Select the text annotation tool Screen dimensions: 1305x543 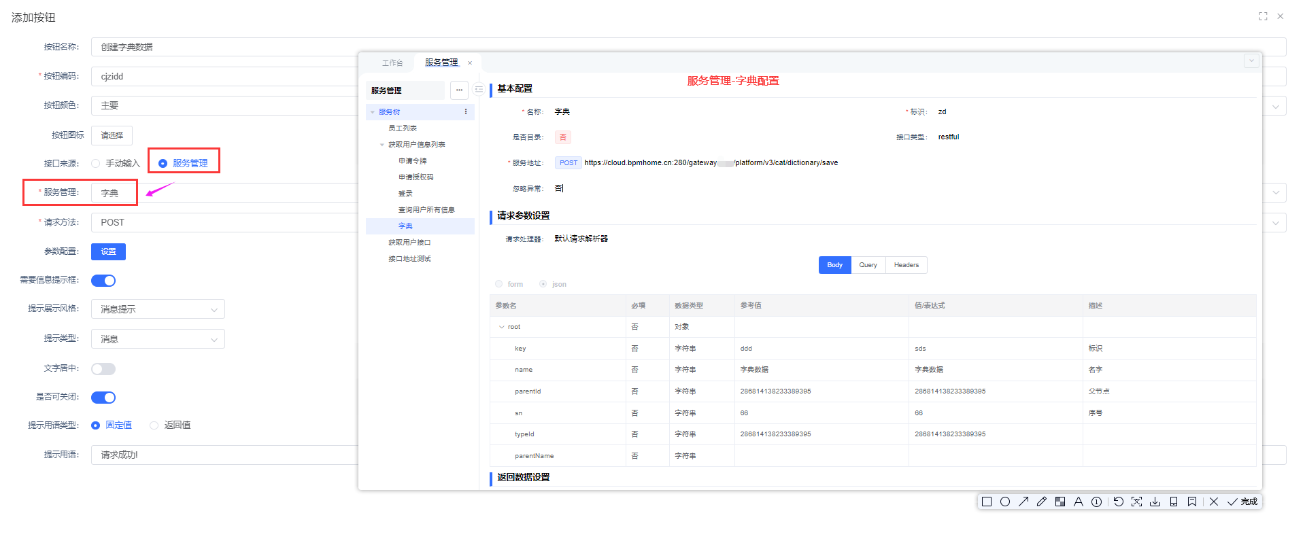[x=1079, y=502]
